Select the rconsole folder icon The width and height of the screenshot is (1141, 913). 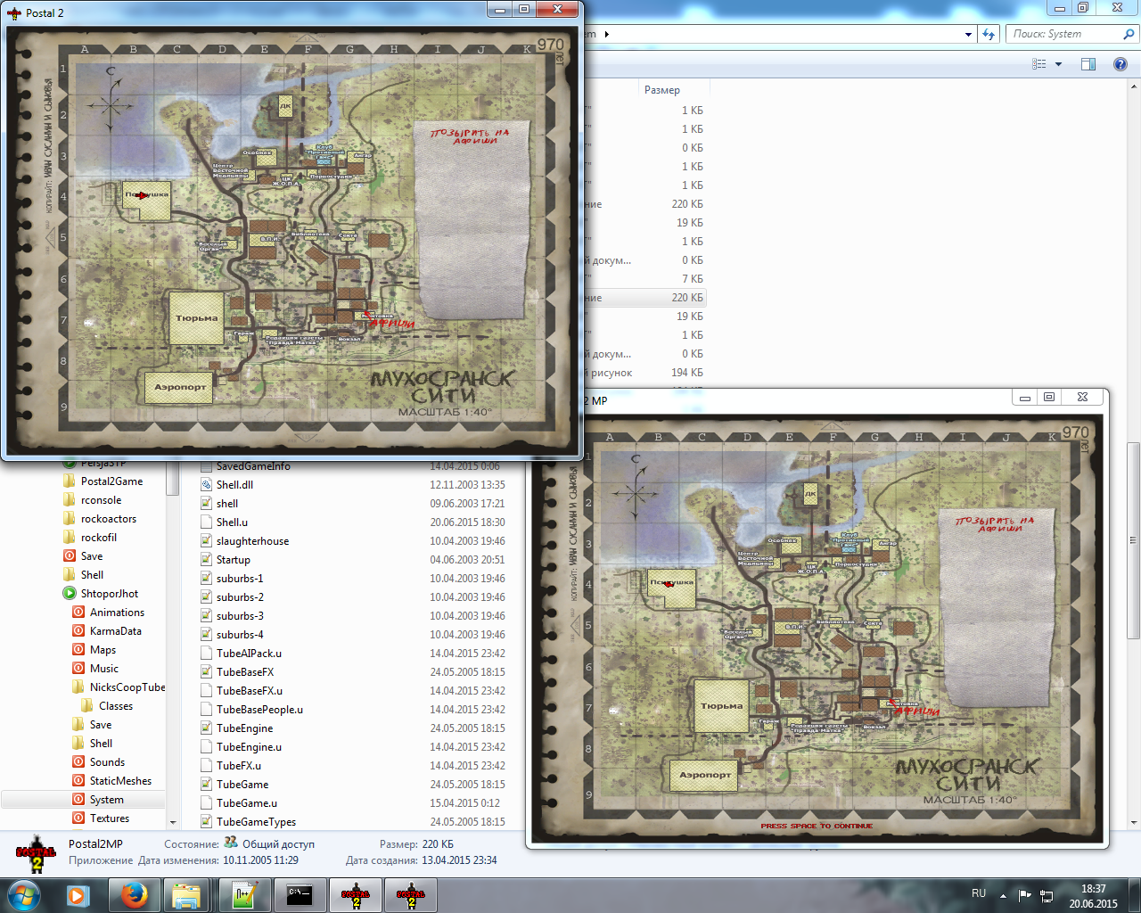pos(70,500)
